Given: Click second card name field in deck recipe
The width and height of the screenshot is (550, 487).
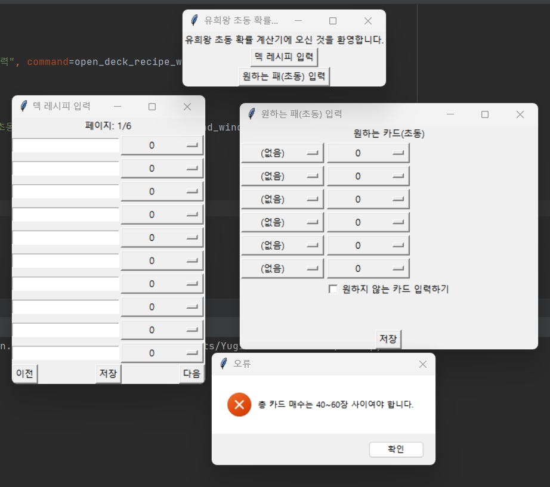Looking at the screenshot, I should (66, 168).
